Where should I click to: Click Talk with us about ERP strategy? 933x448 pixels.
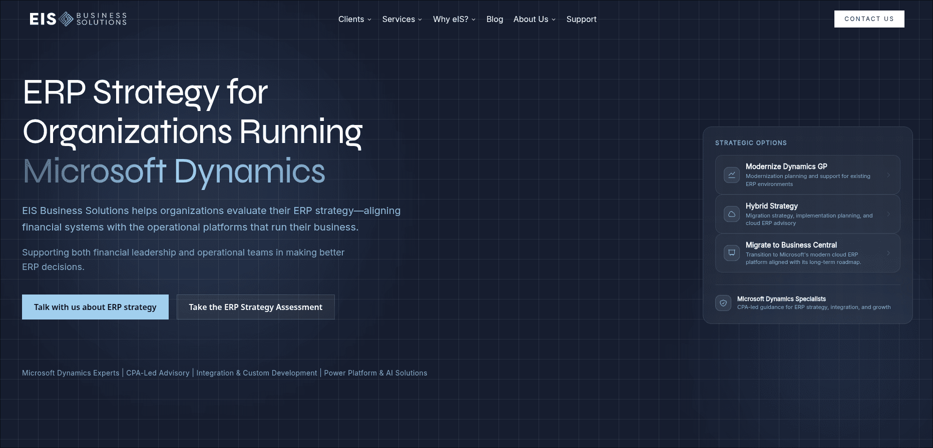coord(95,307)
